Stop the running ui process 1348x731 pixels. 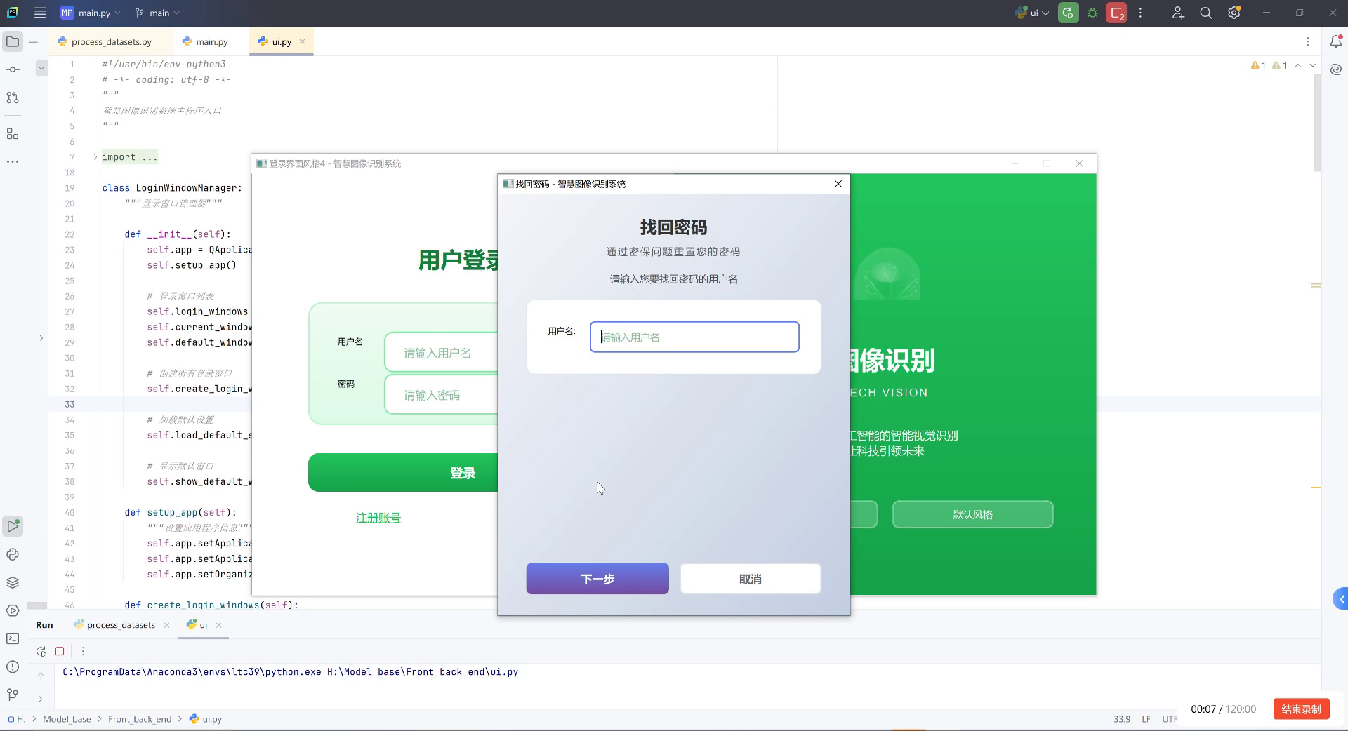coord(60,651)
